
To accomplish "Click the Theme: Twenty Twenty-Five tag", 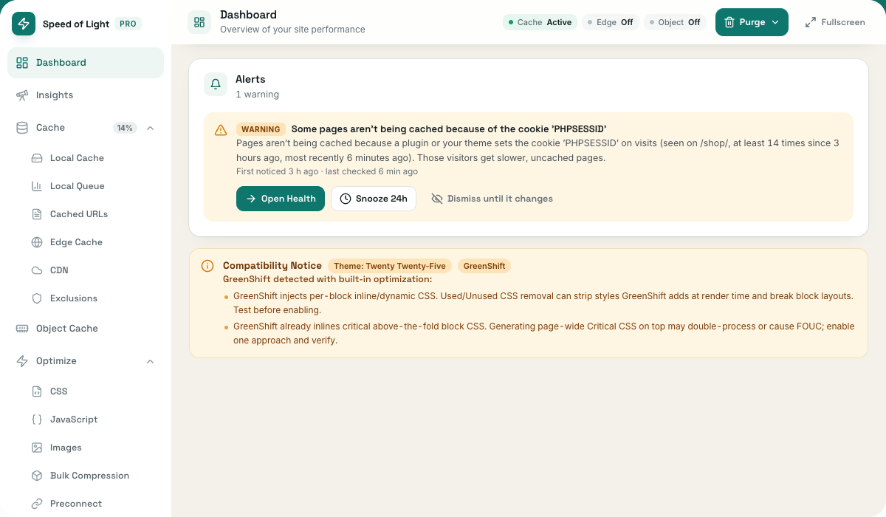I will click(390, 266).
